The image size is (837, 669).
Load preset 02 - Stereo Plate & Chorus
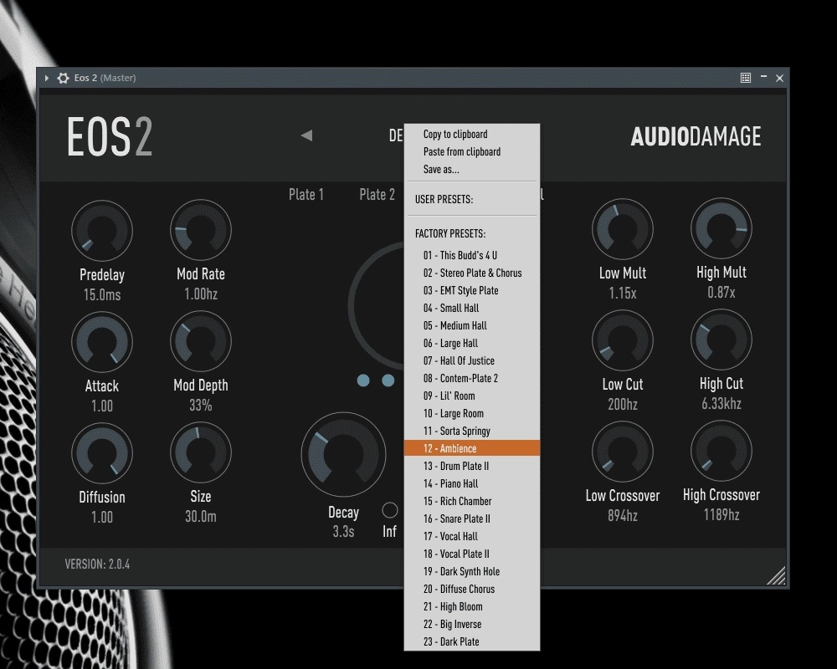[472, 273]
